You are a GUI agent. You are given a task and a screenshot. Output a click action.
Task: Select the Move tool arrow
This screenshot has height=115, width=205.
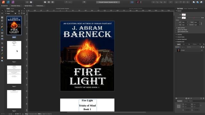[2, 10]
